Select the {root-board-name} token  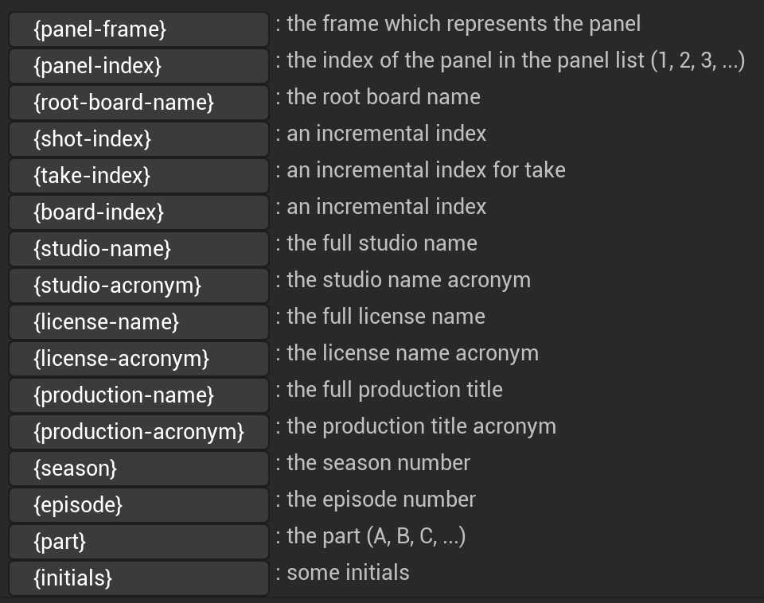click(x=138, y=103)
